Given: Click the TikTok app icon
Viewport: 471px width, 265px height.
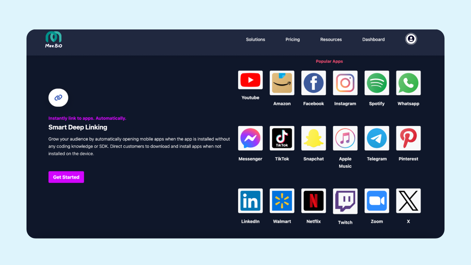Looking at the screenshot, I should coord(282,138).
